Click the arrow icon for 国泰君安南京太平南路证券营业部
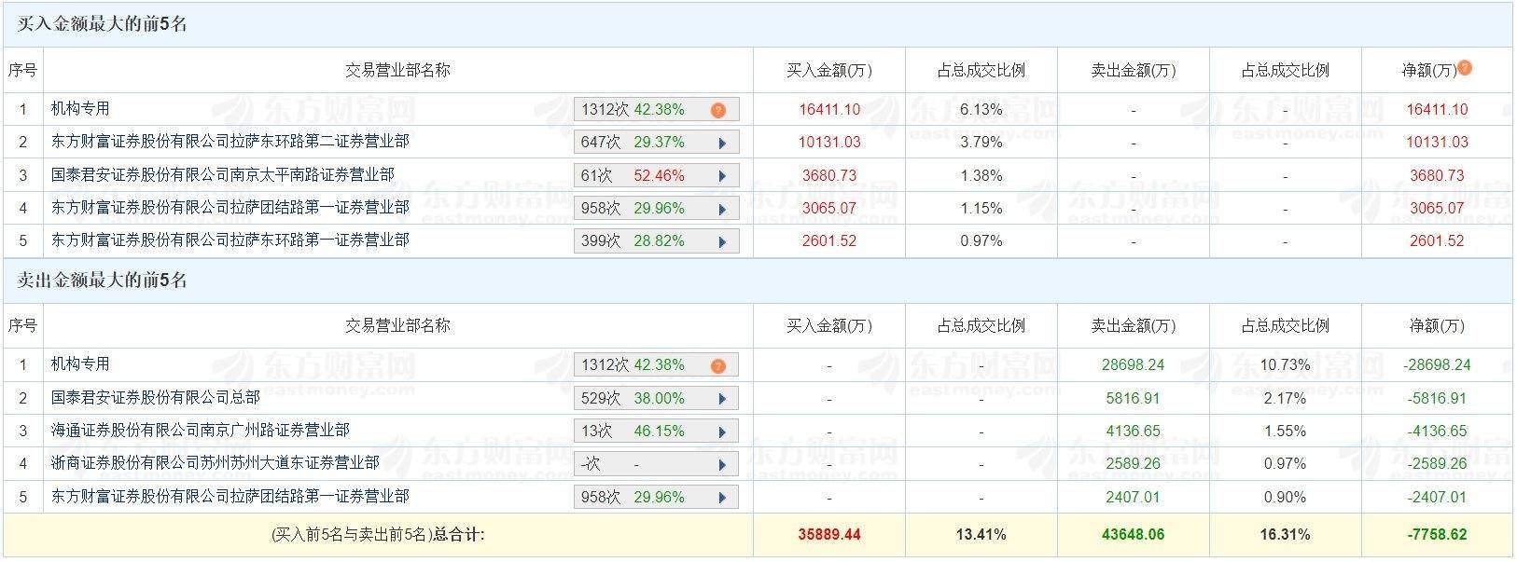Viewport: 1517px width, 562px height. click(x=721, y=176)
